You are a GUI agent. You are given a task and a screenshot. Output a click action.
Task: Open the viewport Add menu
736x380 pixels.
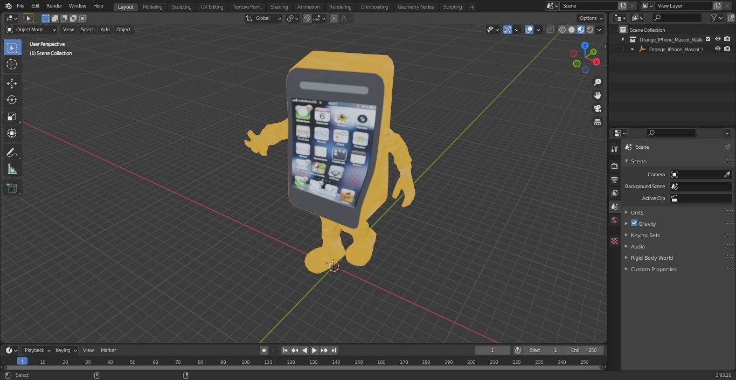(x=105, y=30)
